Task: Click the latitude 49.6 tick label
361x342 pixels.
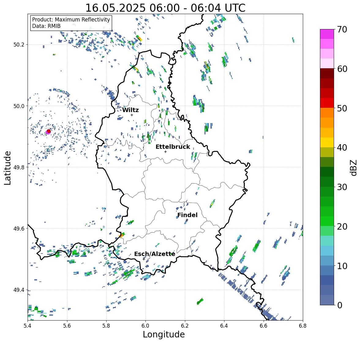Action: (x=19, y=228)
